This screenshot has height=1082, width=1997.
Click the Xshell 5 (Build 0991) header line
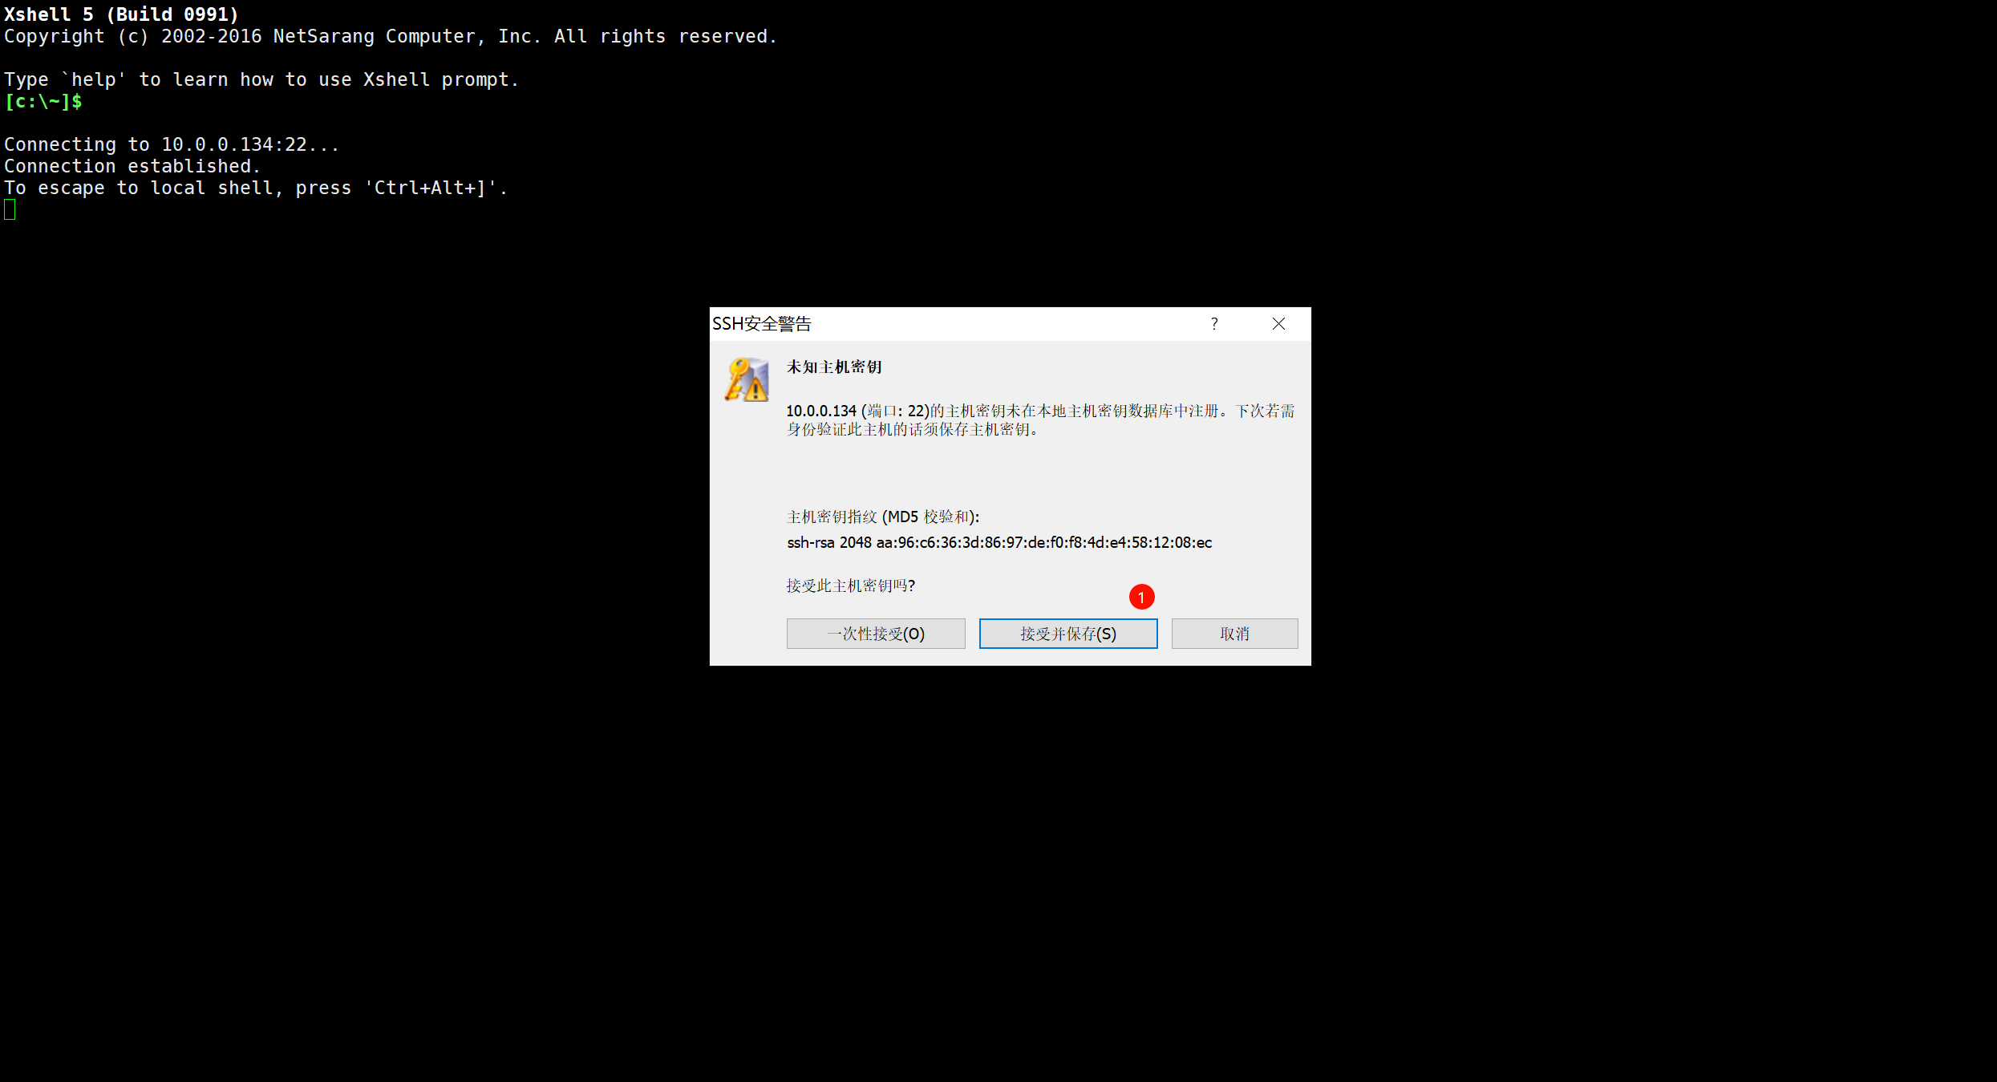pyautogui.click(x=121, y=14)
